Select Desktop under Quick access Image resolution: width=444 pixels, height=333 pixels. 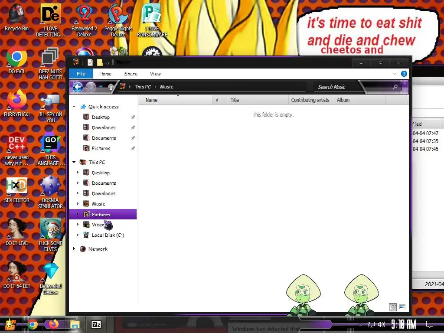click(101, 117)
